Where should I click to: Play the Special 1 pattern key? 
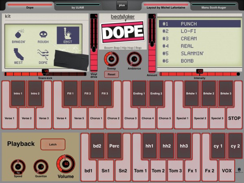pyautogui.click(x=182, y=118)
